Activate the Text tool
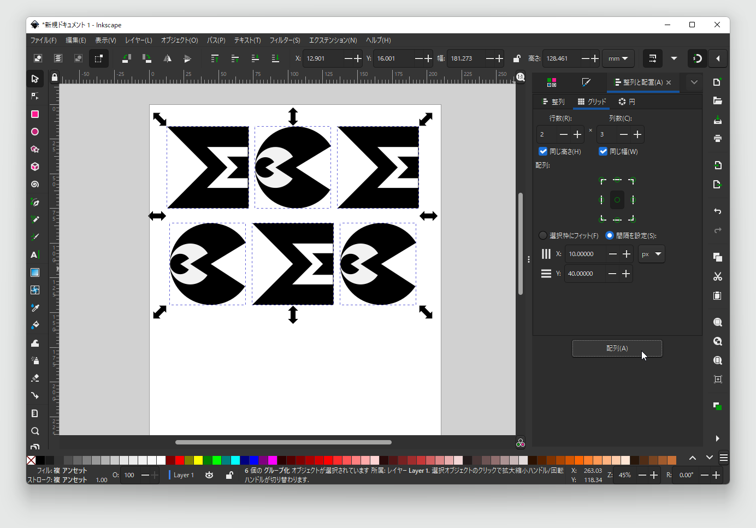The height and width of the screenshot is (528, 756). [35, 254]
